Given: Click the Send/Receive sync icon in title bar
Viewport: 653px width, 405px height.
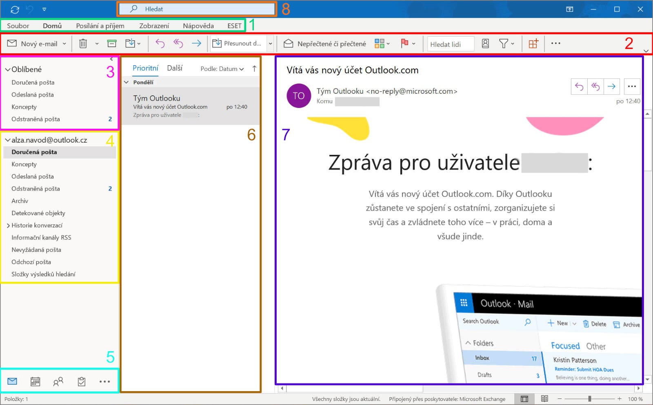Looking at the screenshot, I should [x=15, y=9].
